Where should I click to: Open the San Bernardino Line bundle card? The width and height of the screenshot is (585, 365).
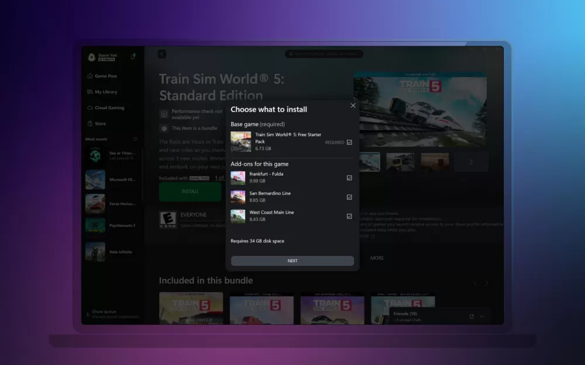tap(332, 308)
